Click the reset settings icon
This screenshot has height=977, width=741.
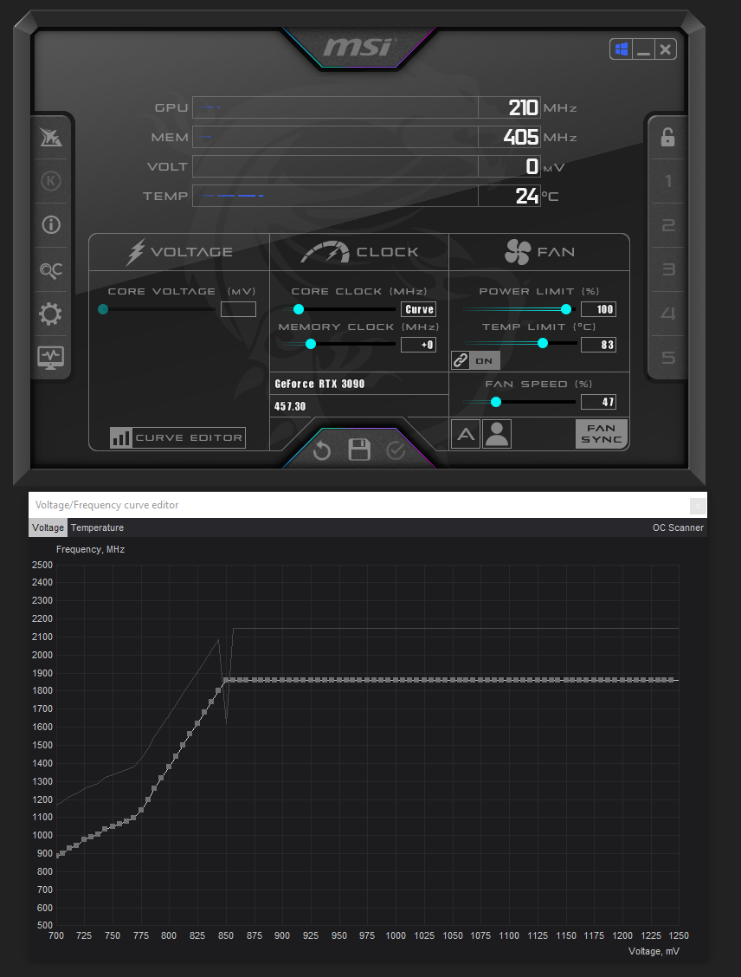pyautogui.click(x=322, y=450)
